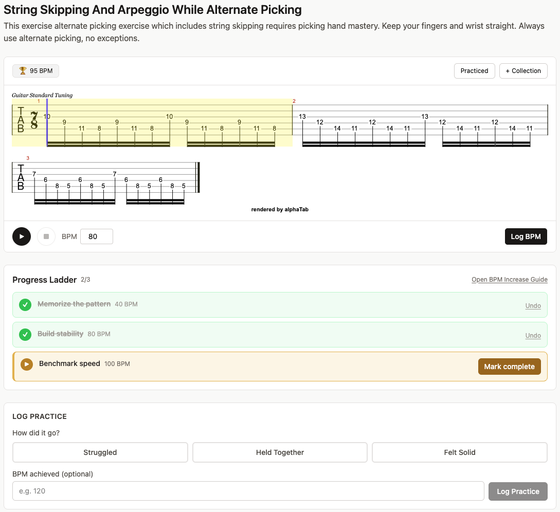Click the Guitar Standard Tuning label
The width and height of the screenshot is (560, 512).
(42, 95)
